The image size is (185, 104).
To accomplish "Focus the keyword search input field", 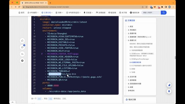I will (151, 13).
